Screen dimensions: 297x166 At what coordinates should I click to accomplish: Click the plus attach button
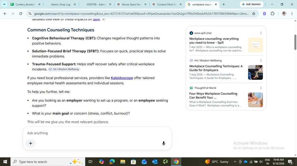(x=31, y=143)
